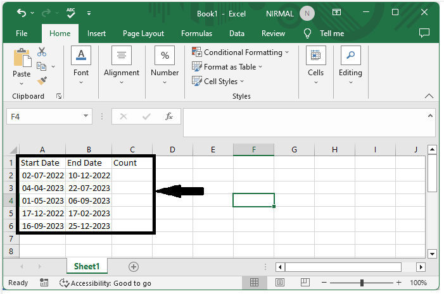Click the Insert Function fx icon
This screenshot has width=444, height=294.
(x=169, y=116)
